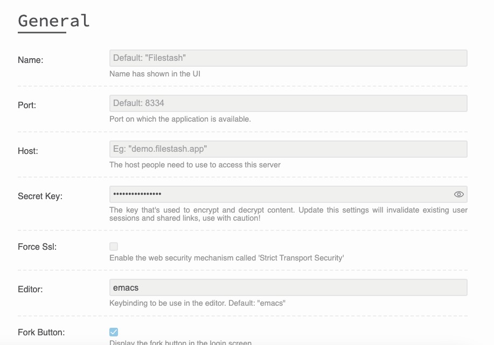
Task: Click the 'Host:' field label
Action: [x=27, y=151]
